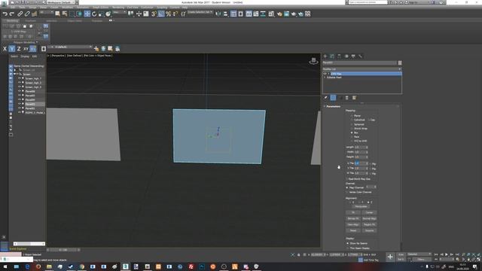Screen dimensions: 482x271
Task: Click the Align tool icon
Action: [x=225, y=14]
